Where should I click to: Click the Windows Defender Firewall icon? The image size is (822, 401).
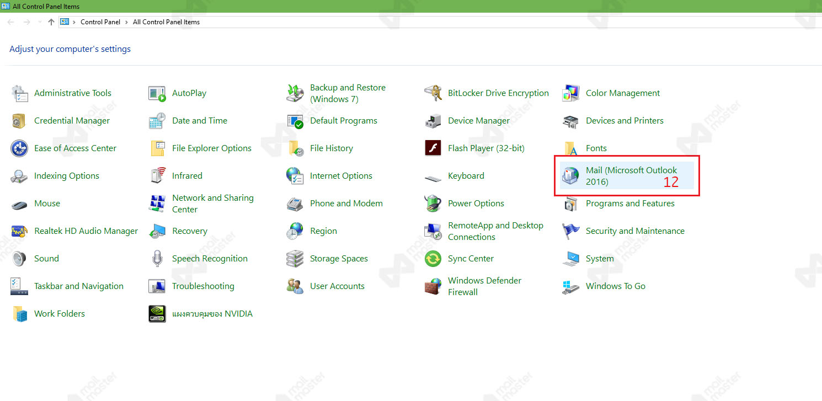coord(433,286)
